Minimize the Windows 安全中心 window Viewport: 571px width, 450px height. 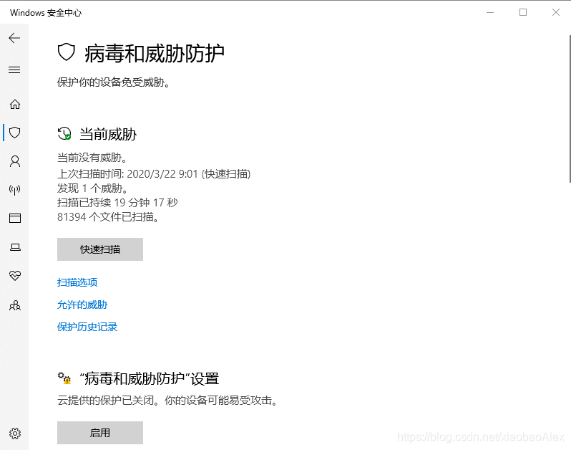click(490, 12)
